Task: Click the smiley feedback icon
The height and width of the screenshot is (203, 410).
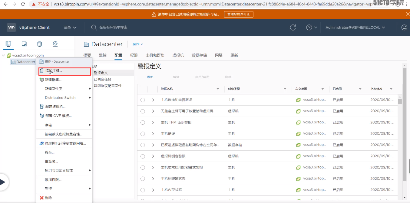Action: point(404,28)
